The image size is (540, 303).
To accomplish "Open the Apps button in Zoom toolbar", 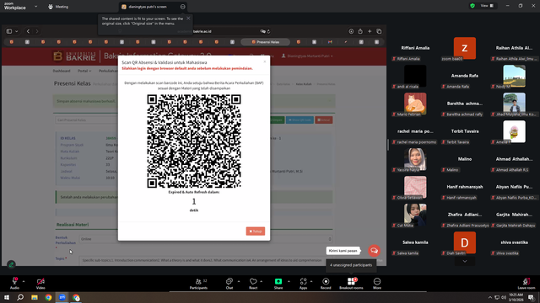I will [303, 284].
